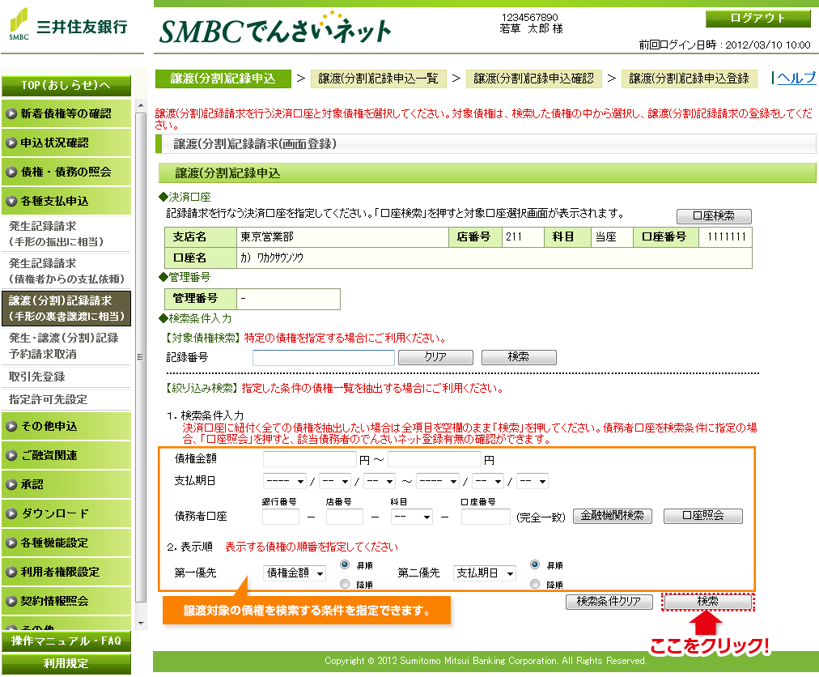Image resolution: width=819 pixels, height=677 pixels.
Task: Go to TOP(おしらせ)へ
Action: [x=66, y=85]
